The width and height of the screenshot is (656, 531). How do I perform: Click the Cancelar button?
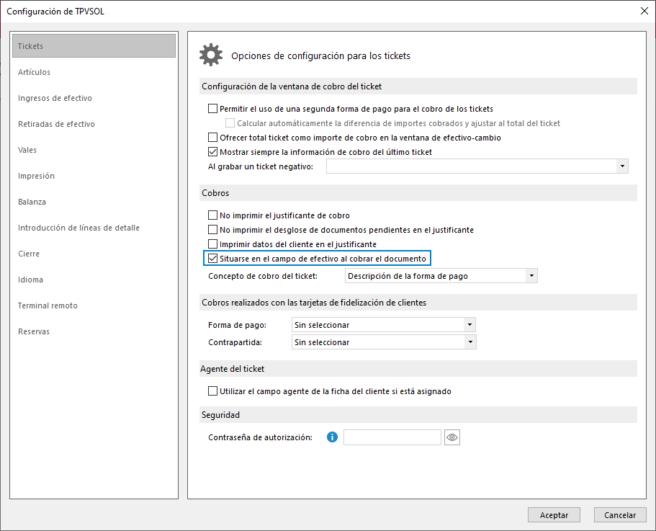620,515
